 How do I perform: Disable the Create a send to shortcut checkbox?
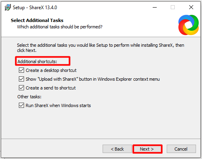[x=21, y=88]
